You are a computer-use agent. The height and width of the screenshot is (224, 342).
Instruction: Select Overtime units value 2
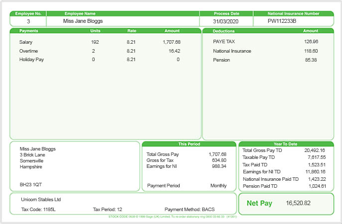click(94, 51)
